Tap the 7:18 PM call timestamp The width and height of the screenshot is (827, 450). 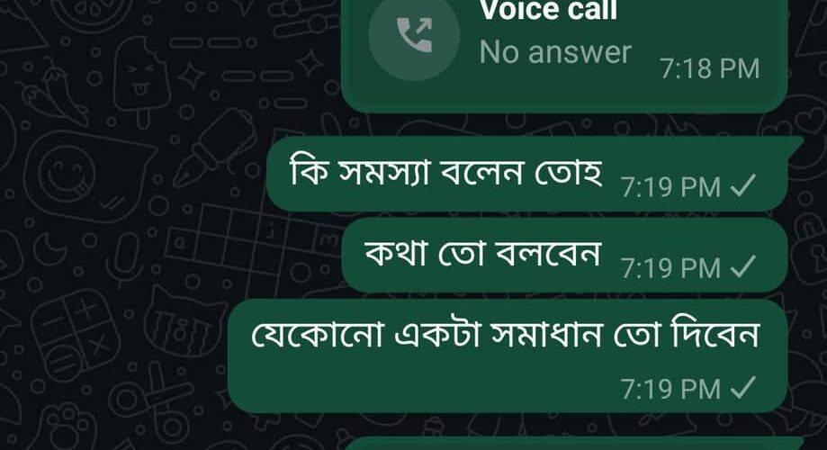(710, 68)
